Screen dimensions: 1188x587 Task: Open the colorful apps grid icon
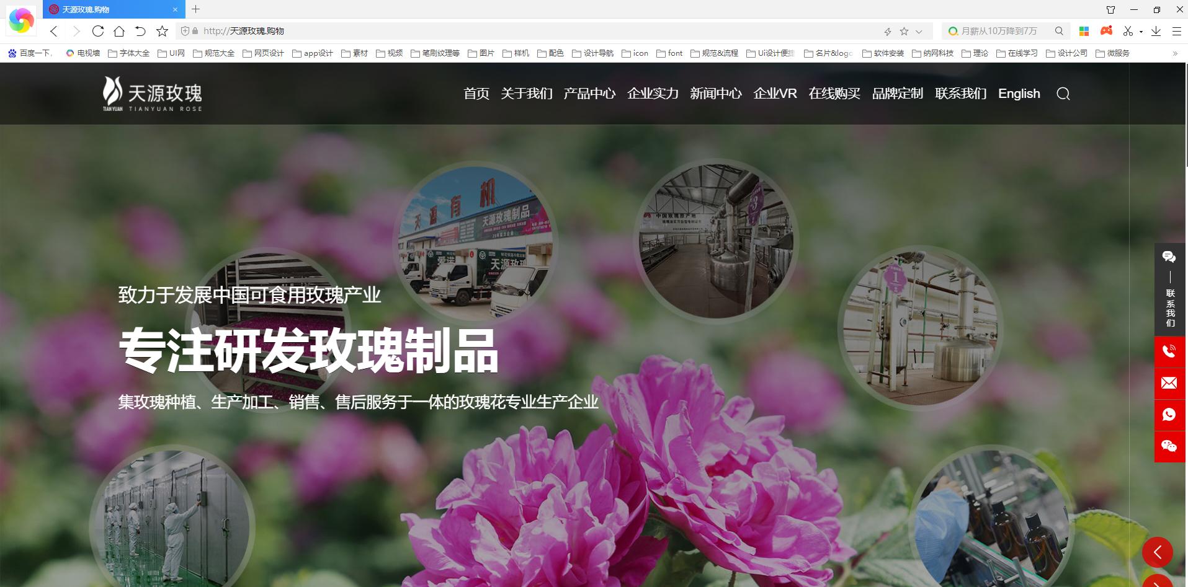tap(1084, 31)
